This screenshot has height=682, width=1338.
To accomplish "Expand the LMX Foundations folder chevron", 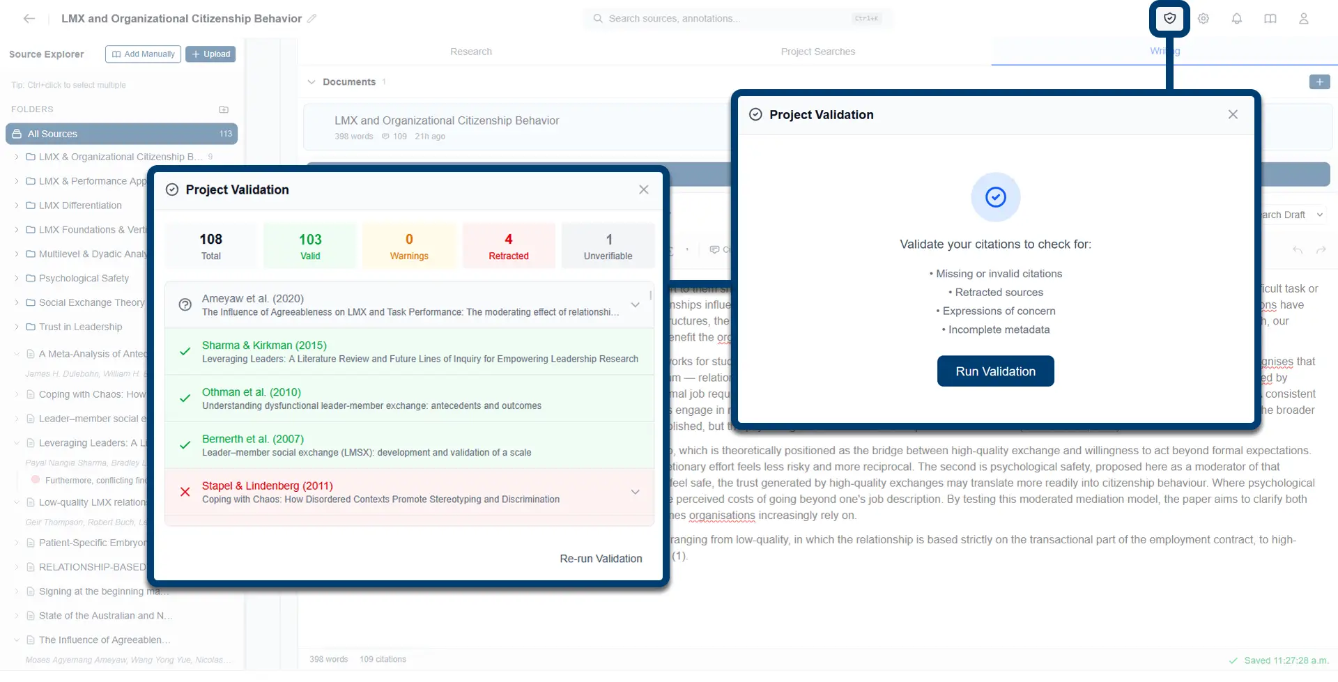I will coord(17,230).
